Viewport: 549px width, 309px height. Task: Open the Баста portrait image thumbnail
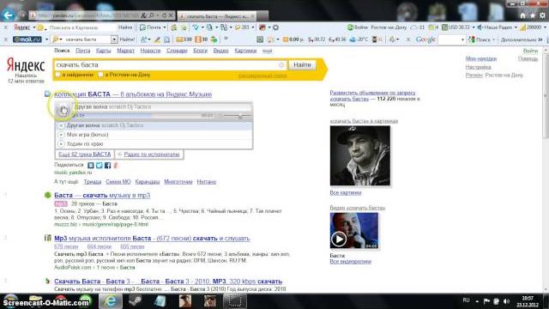click(x=360, y=155)
